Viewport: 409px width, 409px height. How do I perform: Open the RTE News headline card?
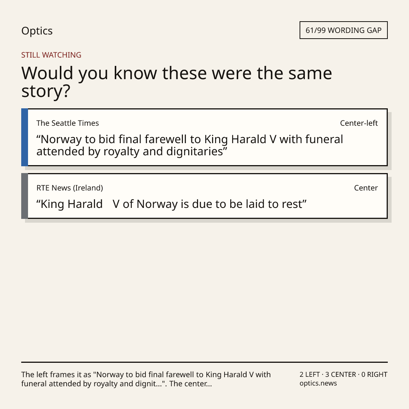[x=204, y=196]
